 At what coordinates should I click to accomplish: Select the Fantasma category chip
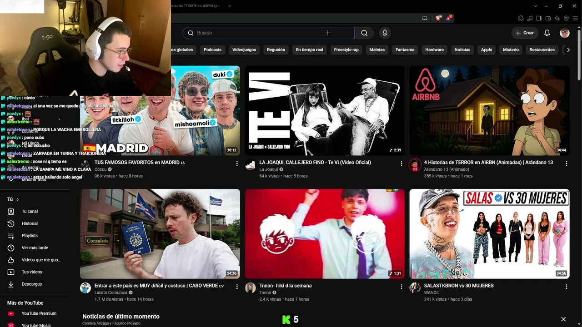[x=405, y=50]
